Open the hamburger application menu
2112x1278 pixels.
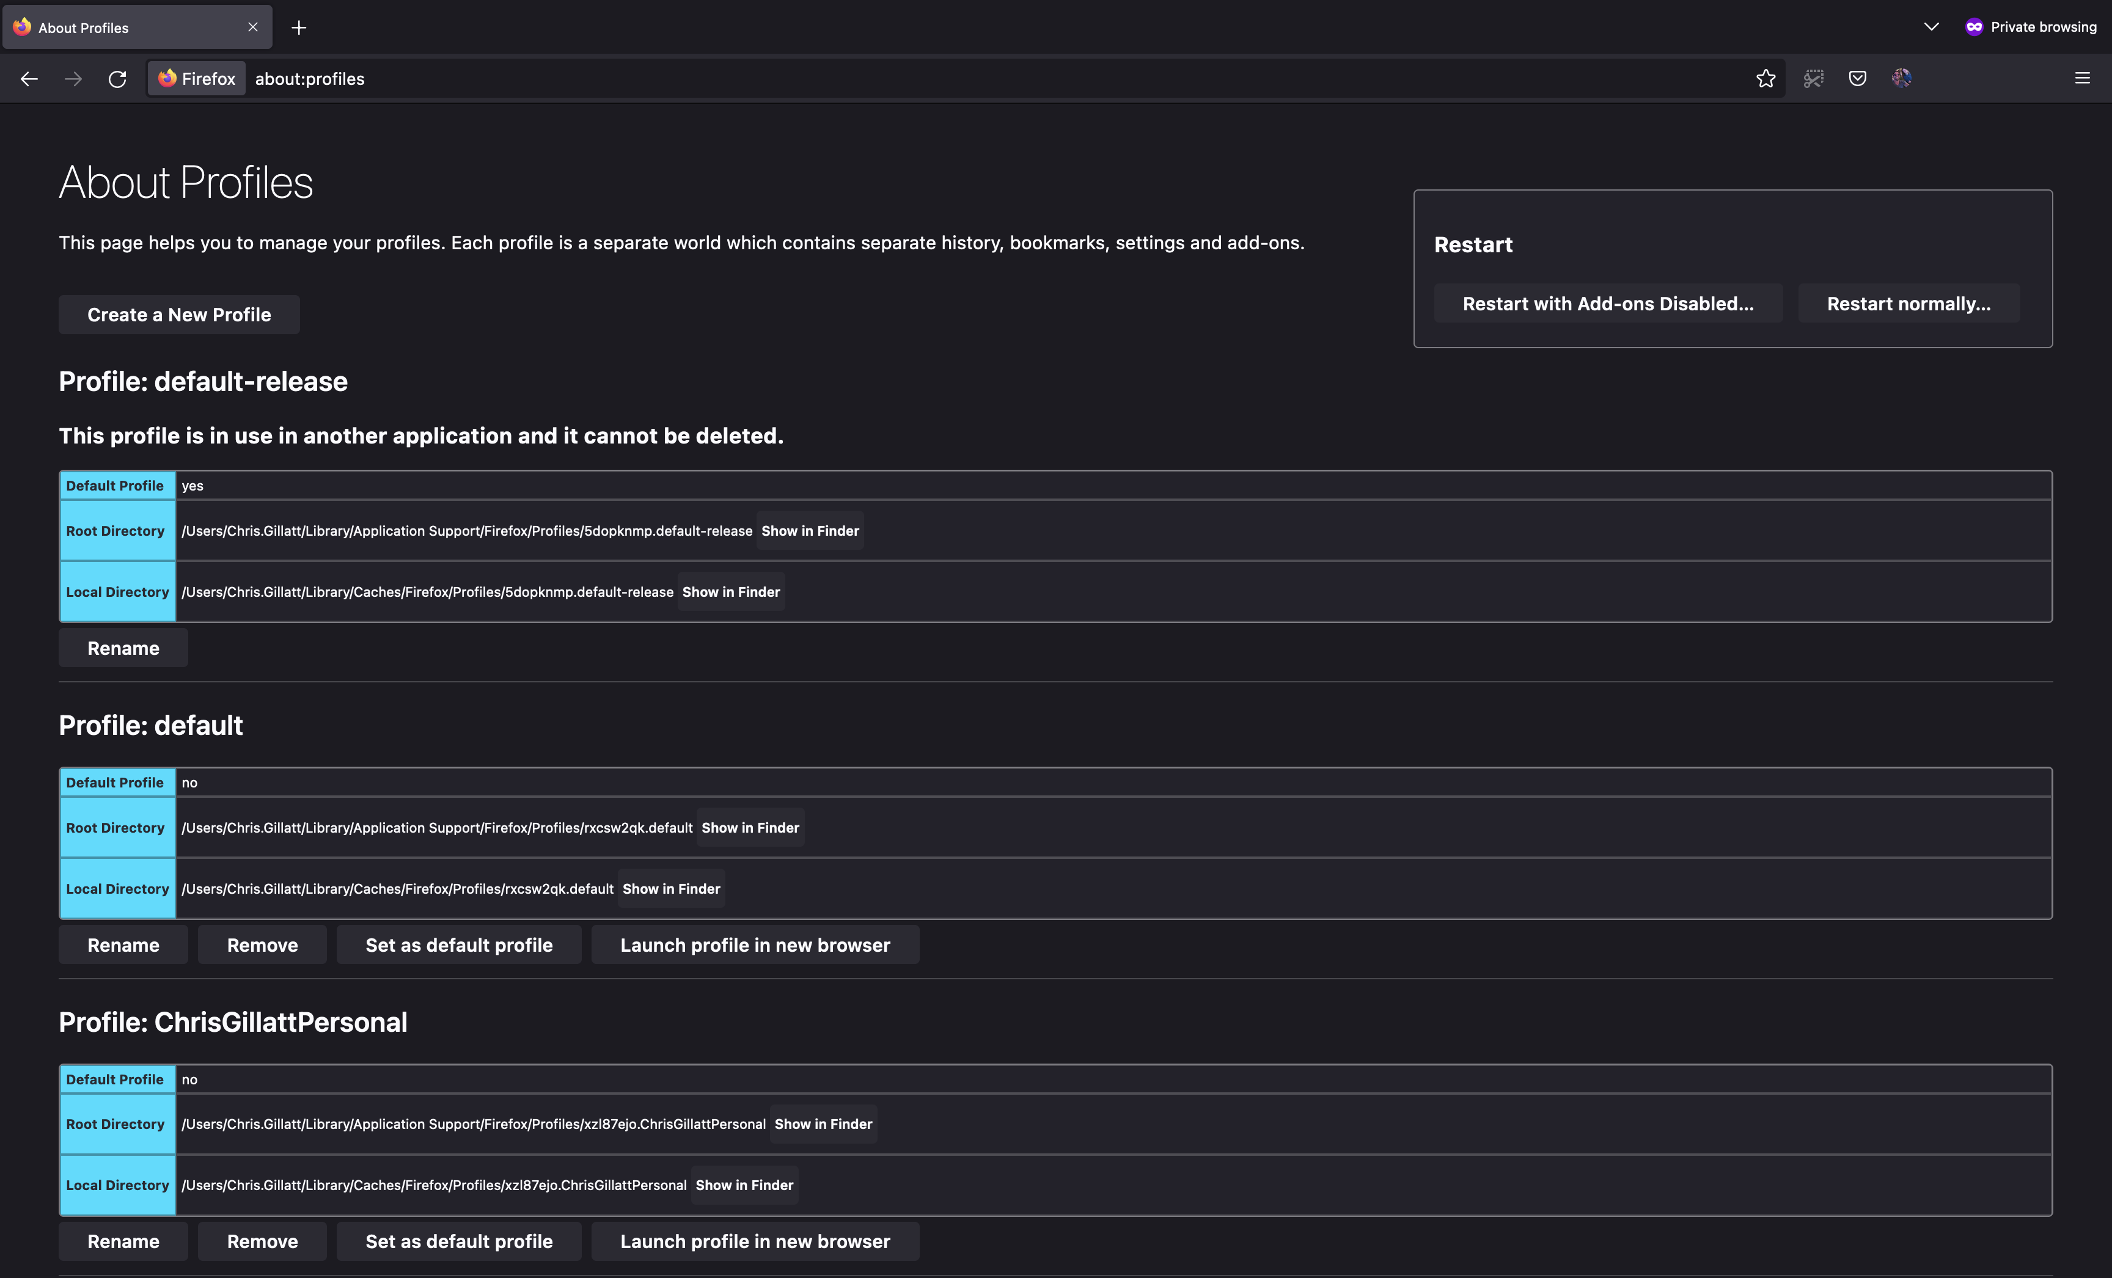(x=2082, y=79)
